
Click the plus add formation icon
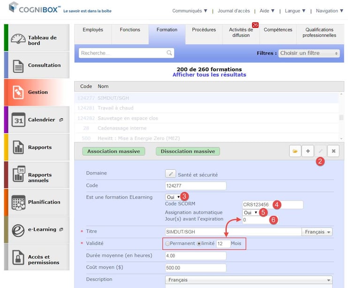point(308,151)
